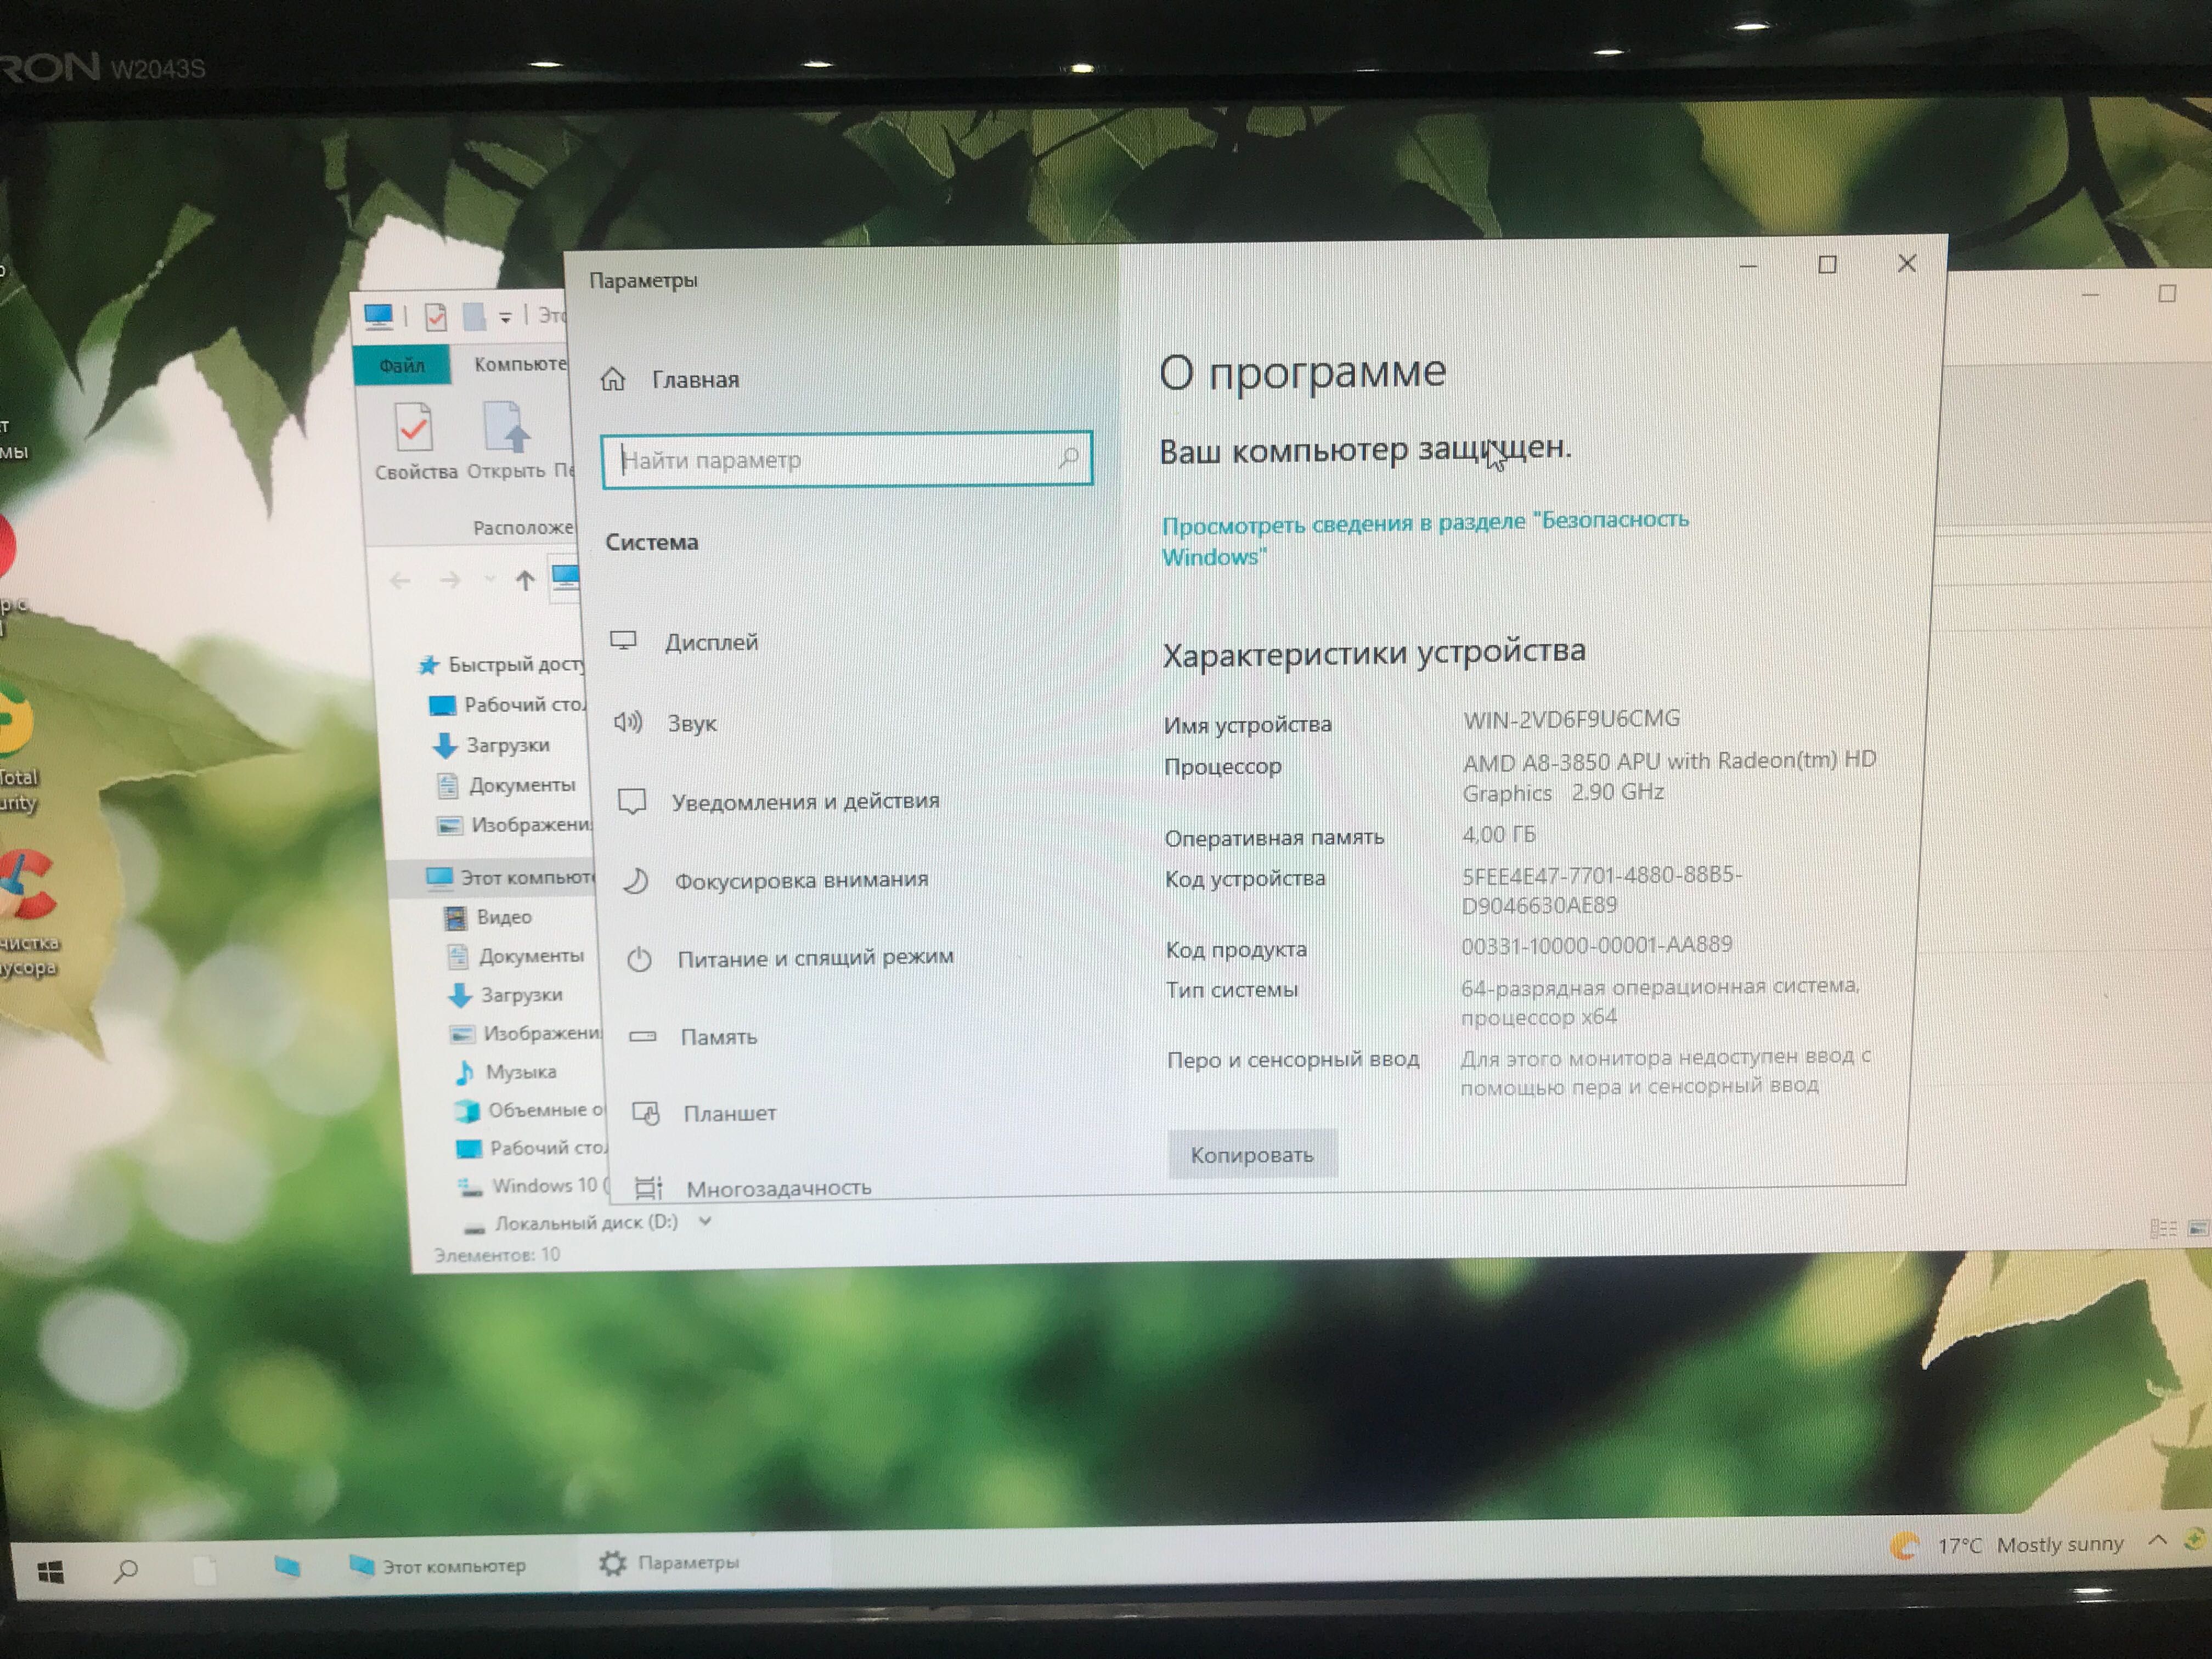Go forward in Explorer navigation
This screenshot has height=1659, width=2212.
[450, 580]
